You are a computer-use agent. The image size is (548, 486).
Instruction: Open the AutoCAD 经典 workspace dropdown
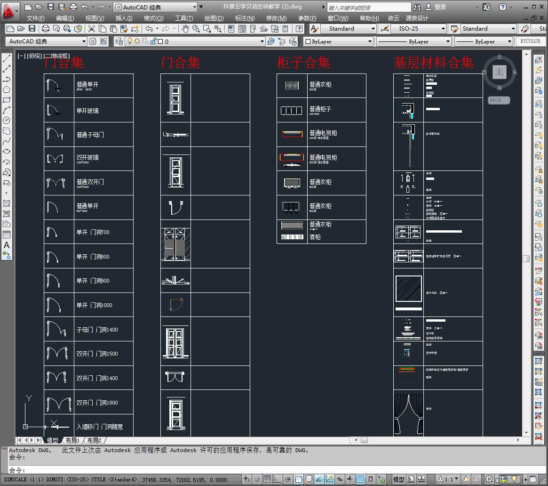pos(46,41)
